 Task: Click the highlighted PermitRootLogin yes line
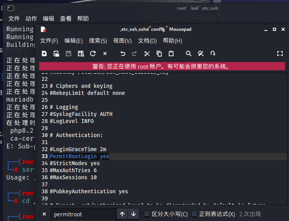coord(79,156)
